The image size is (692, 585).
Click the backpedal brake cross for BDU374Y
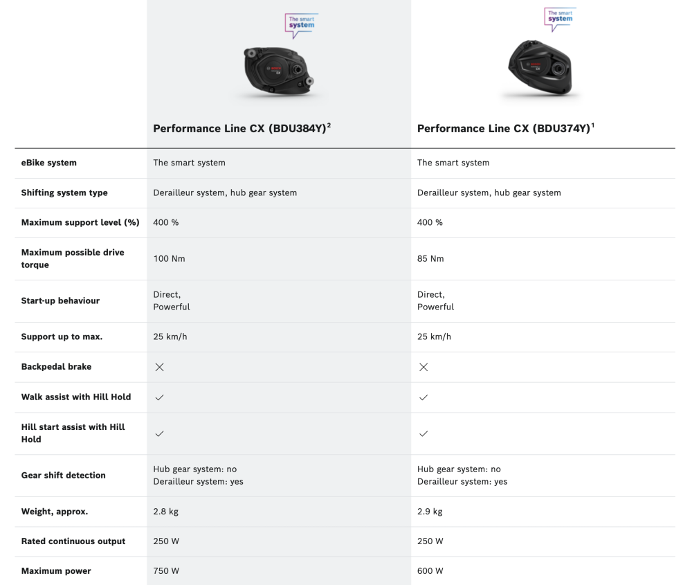coord(424,367)
